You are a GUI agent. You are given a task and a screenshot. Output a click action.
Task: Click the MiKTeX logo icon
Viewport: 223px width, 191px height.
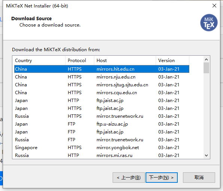coord(209,22)
